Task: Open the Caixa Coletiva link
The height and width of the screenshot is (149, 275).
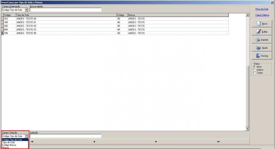Action: point(262,15)
